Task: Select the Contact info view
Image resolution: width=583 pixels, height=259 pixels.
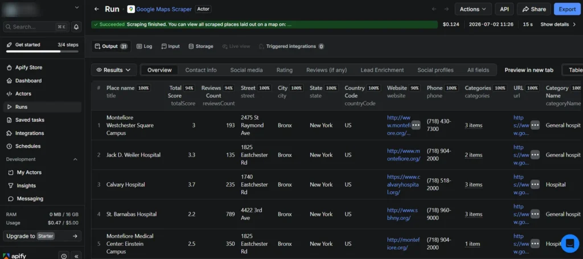Action: (x=201, y=70)
